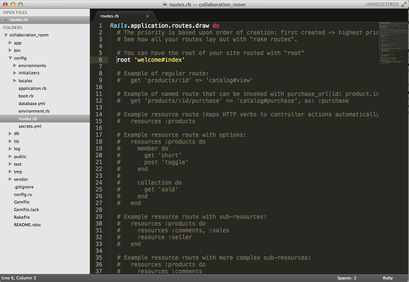Image resolution: width=409 pixels, height=282 pixels.
Task: Click the 'do' keyword on line 1
Action: [x=216, y=26]
